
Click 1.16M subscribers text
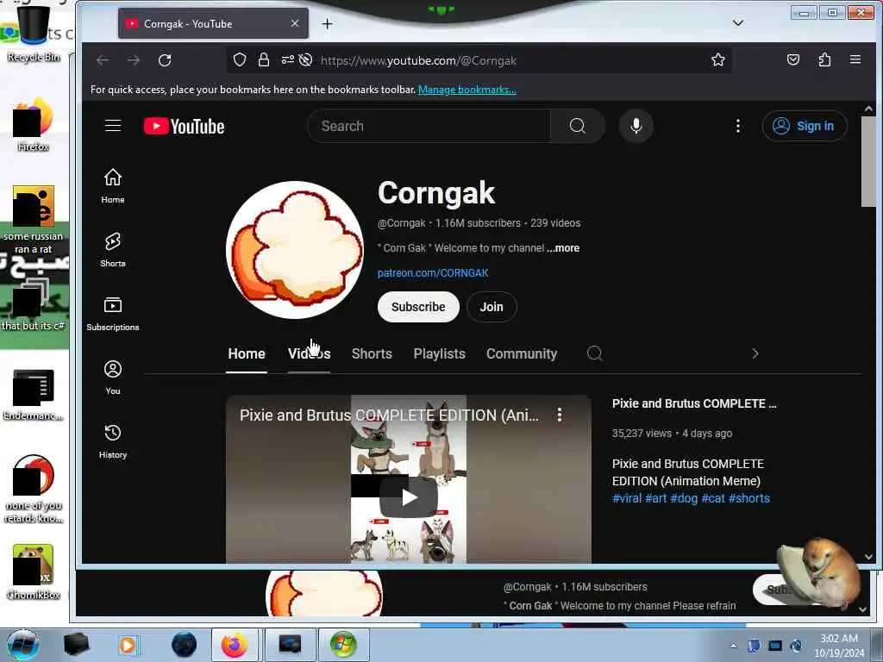[x=478, y=223]
